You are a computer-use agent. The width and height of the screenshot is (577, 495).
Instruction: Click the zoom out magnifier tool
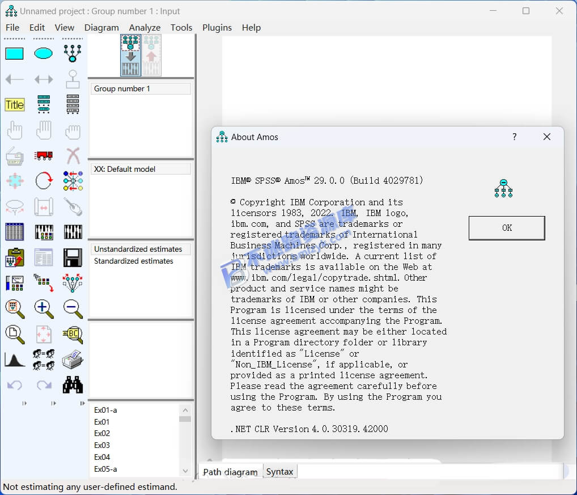73,309
